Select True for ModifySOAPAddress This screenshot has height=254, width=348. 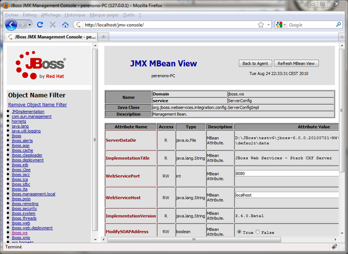click(240, 232)
